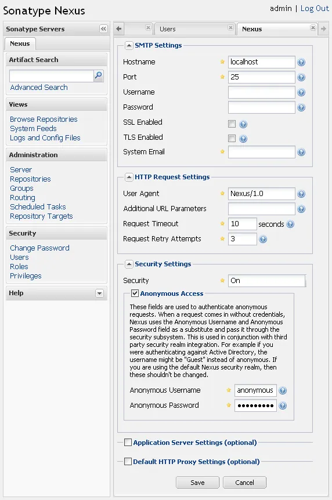Open Logs and Config Files

45,137
